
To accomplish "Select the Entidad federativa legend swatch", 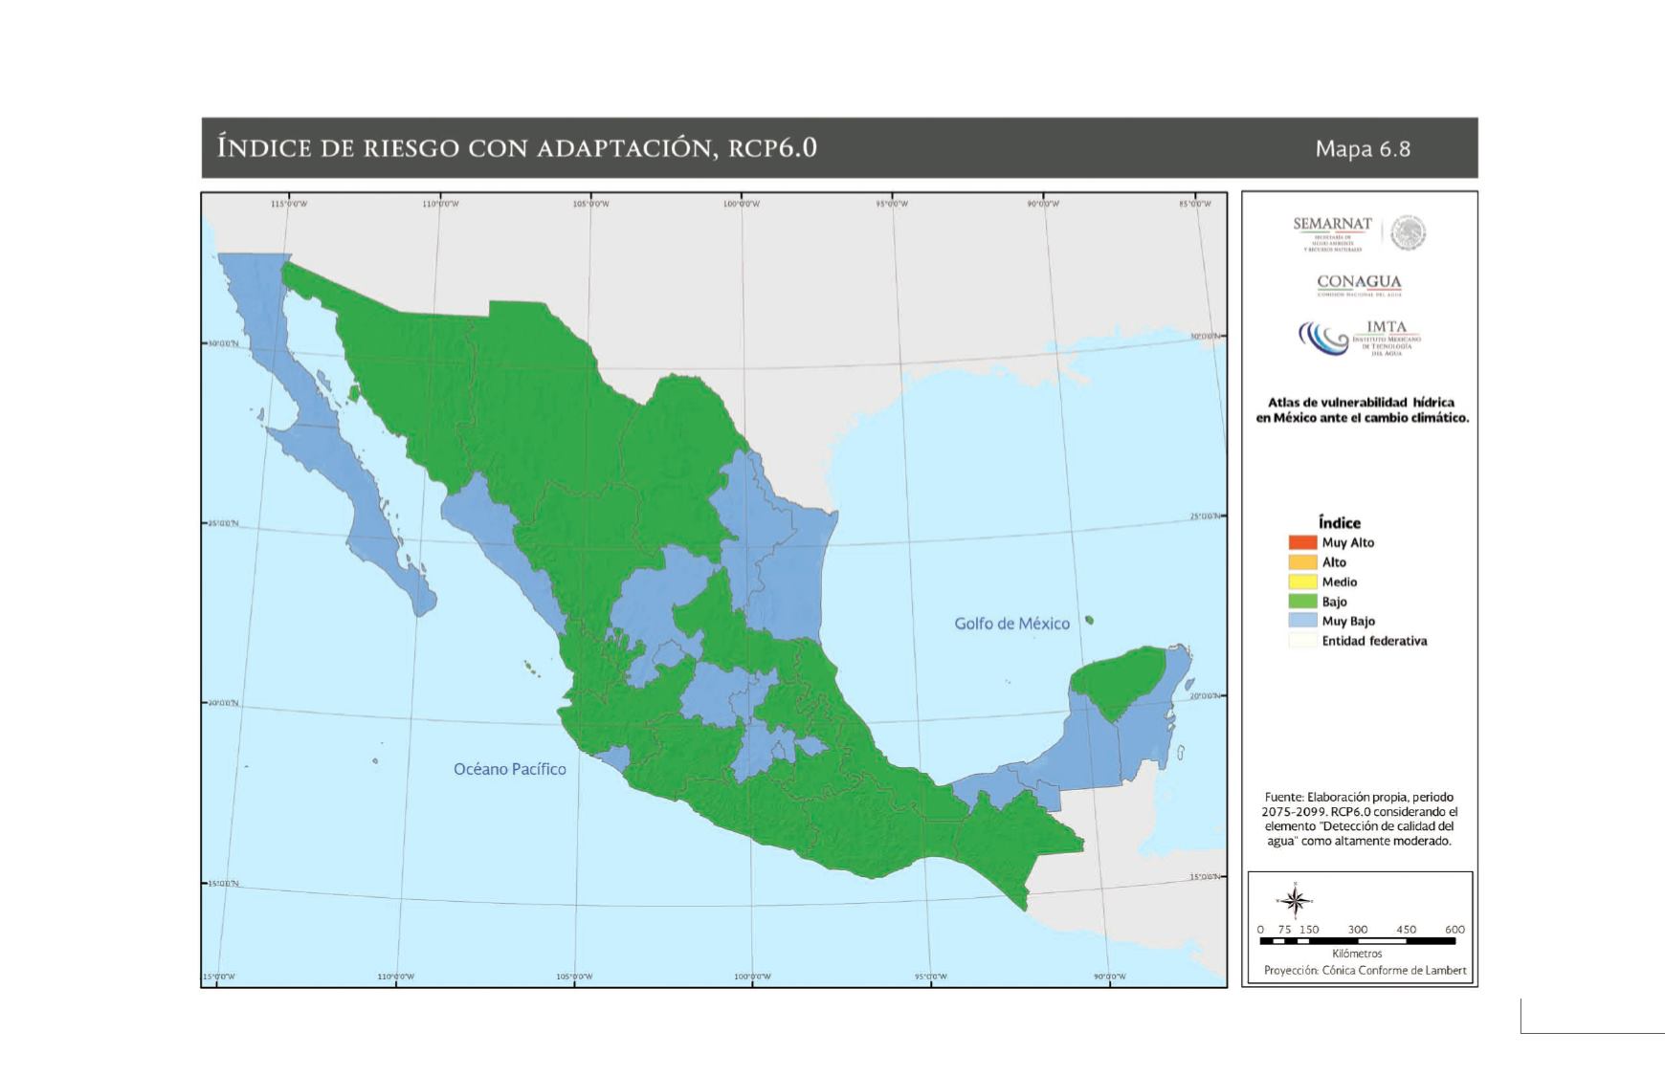I will 1302,641.
